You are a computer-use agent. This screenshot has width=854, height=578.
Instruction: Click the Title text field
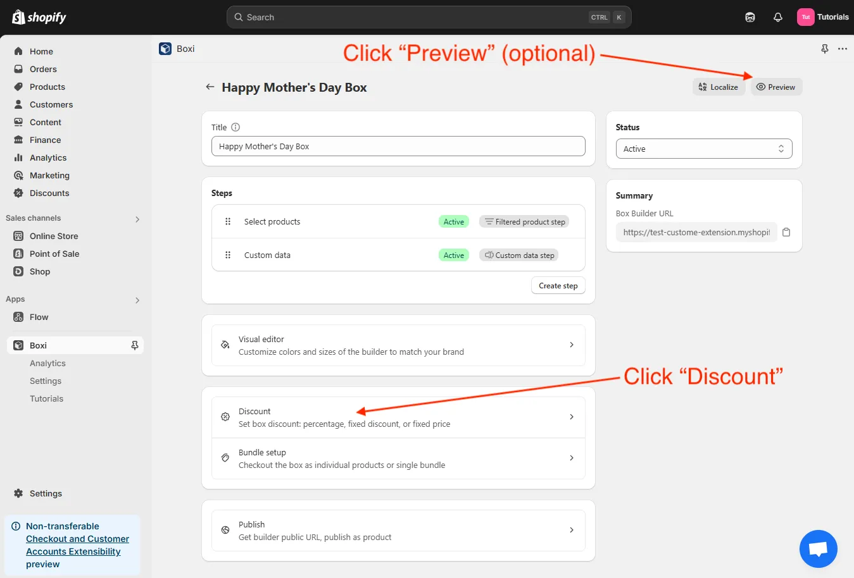(398, 146)
